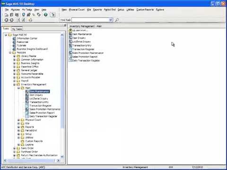
Task: Click Sales Promotion Maintenance icon in right pane
Action: click(70, 53)
